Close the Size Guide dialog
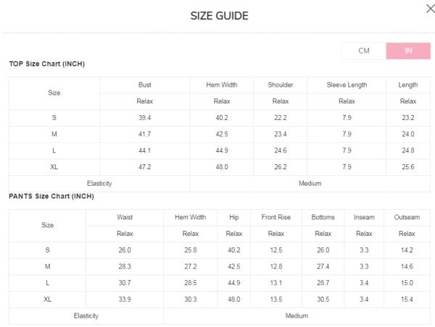 [429, 9]
